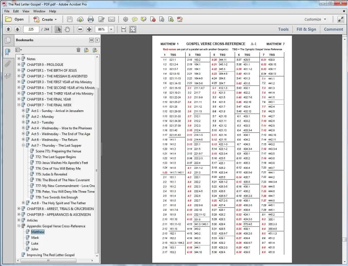Delete selected bookmark trash icon
The image size is (348, 266).
click(78, 50)
